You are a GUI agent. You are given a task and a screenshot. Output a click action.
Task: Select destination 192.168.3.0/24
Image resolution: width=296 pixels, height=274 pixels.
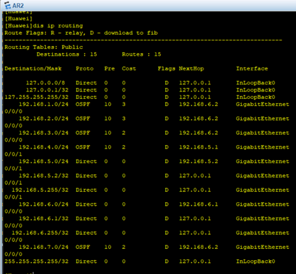pyautogui.click(x=44, y=133)
